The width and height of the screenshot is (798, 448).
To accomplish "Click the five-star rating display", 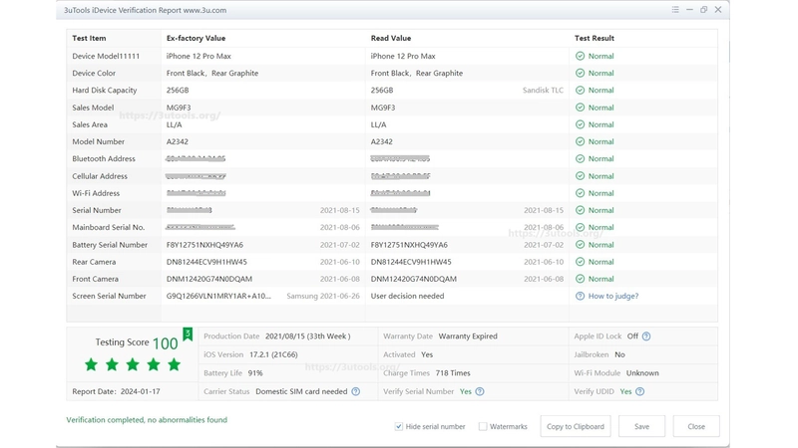I will click(x=133, y=364).
